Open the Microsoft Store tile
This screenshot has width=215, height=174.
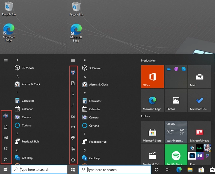152,132
